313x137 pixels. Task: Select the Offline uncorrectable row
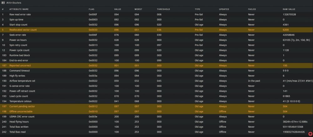tap(156, 111)
